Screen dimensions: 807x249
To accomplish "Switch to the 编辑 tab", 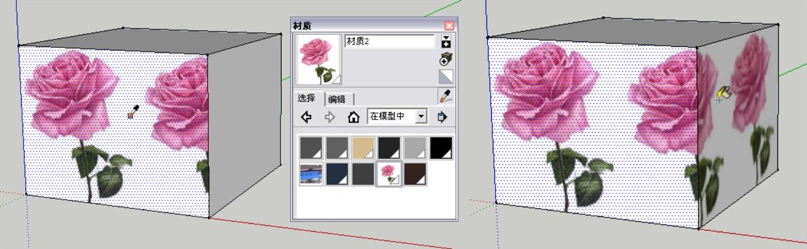I will 337,99.
